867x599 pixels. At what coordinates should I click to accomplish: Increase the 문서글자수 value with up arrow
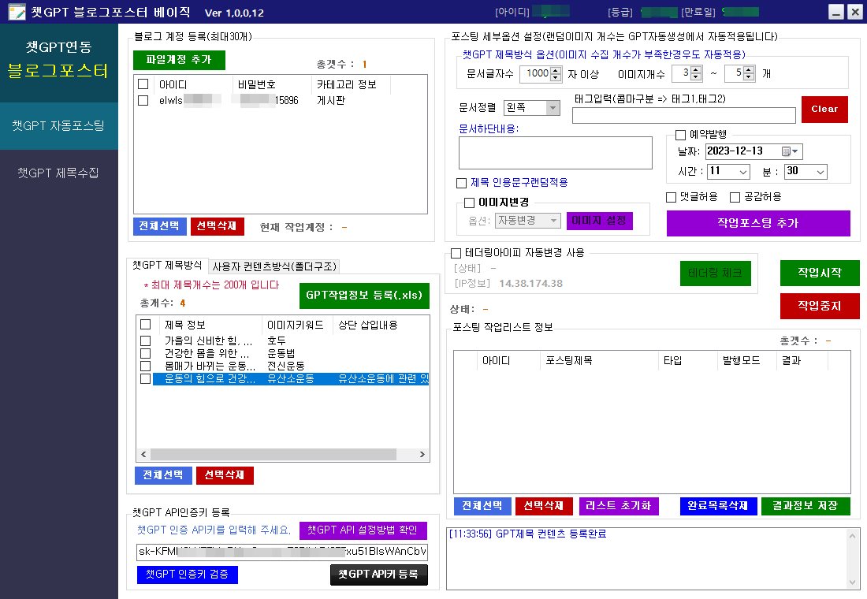556,70
